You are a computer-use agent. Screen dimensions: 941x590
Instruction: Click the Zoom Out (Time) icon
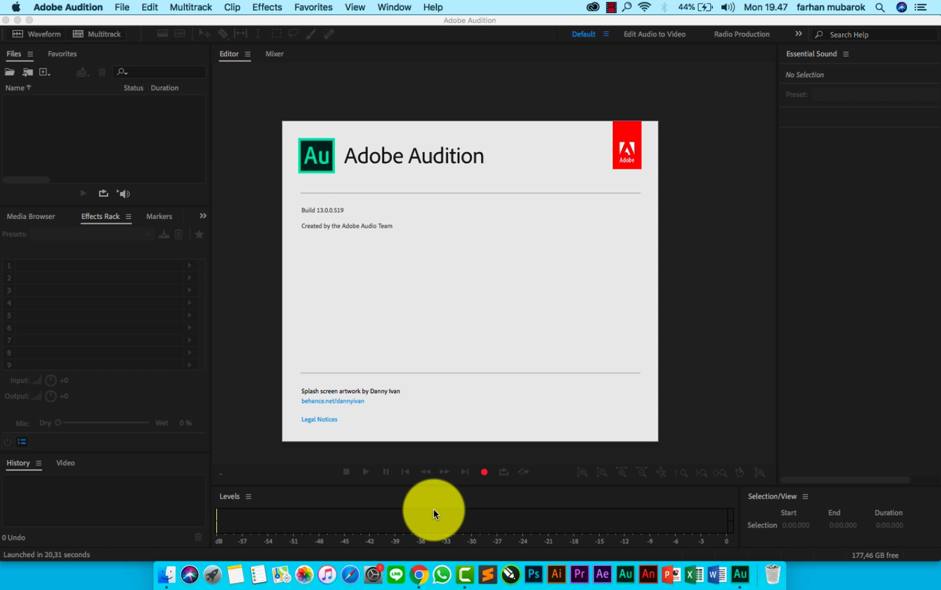[642, 472]
